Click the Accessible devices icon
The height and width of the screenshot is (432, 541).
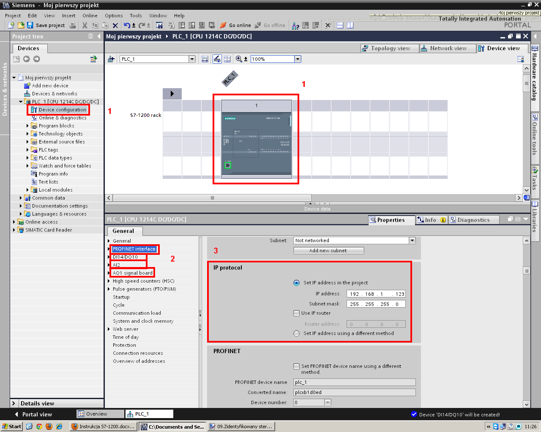[295, 26]
